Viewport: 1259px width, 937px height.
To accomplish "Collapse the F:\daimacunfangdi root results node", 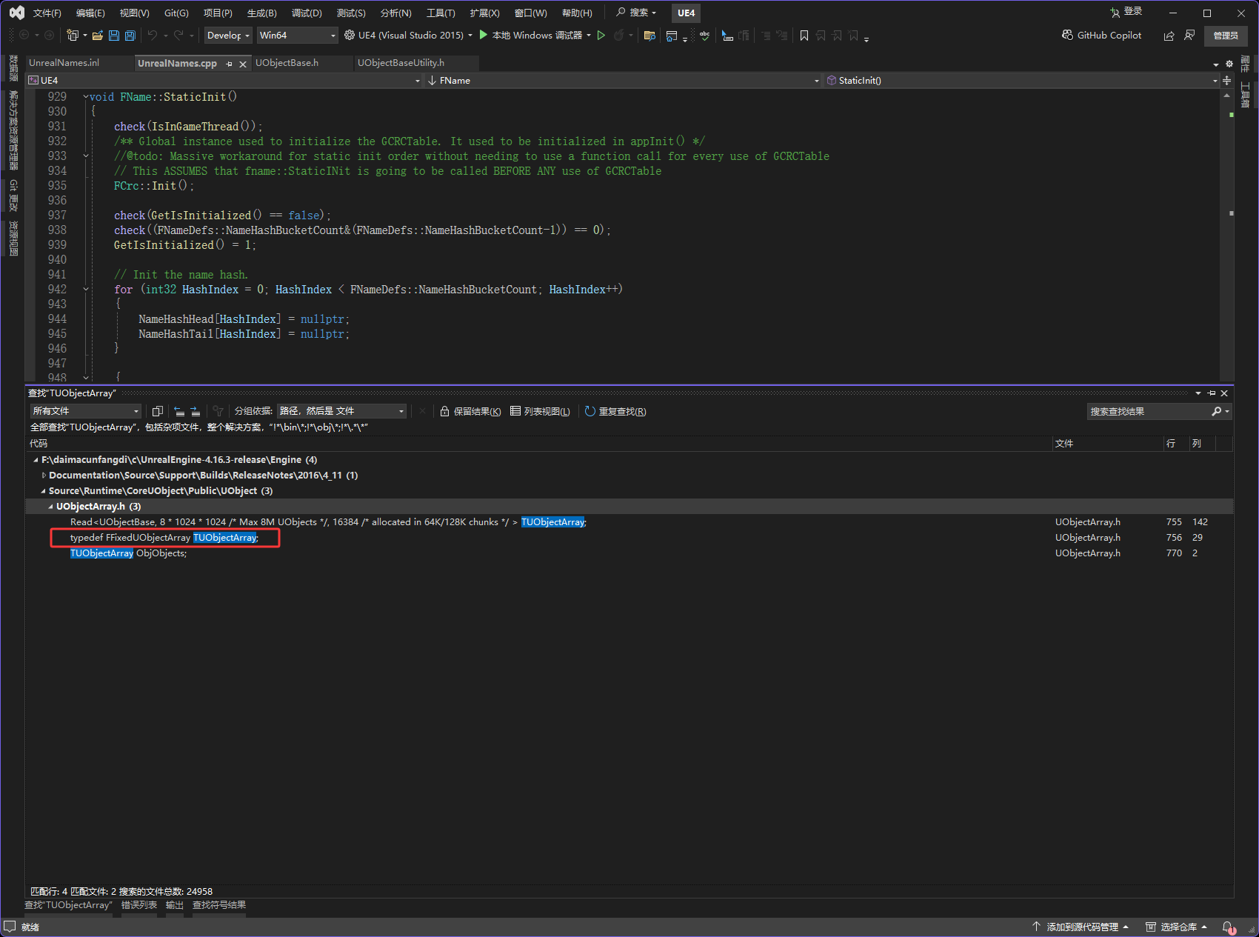I will point(36,460).
